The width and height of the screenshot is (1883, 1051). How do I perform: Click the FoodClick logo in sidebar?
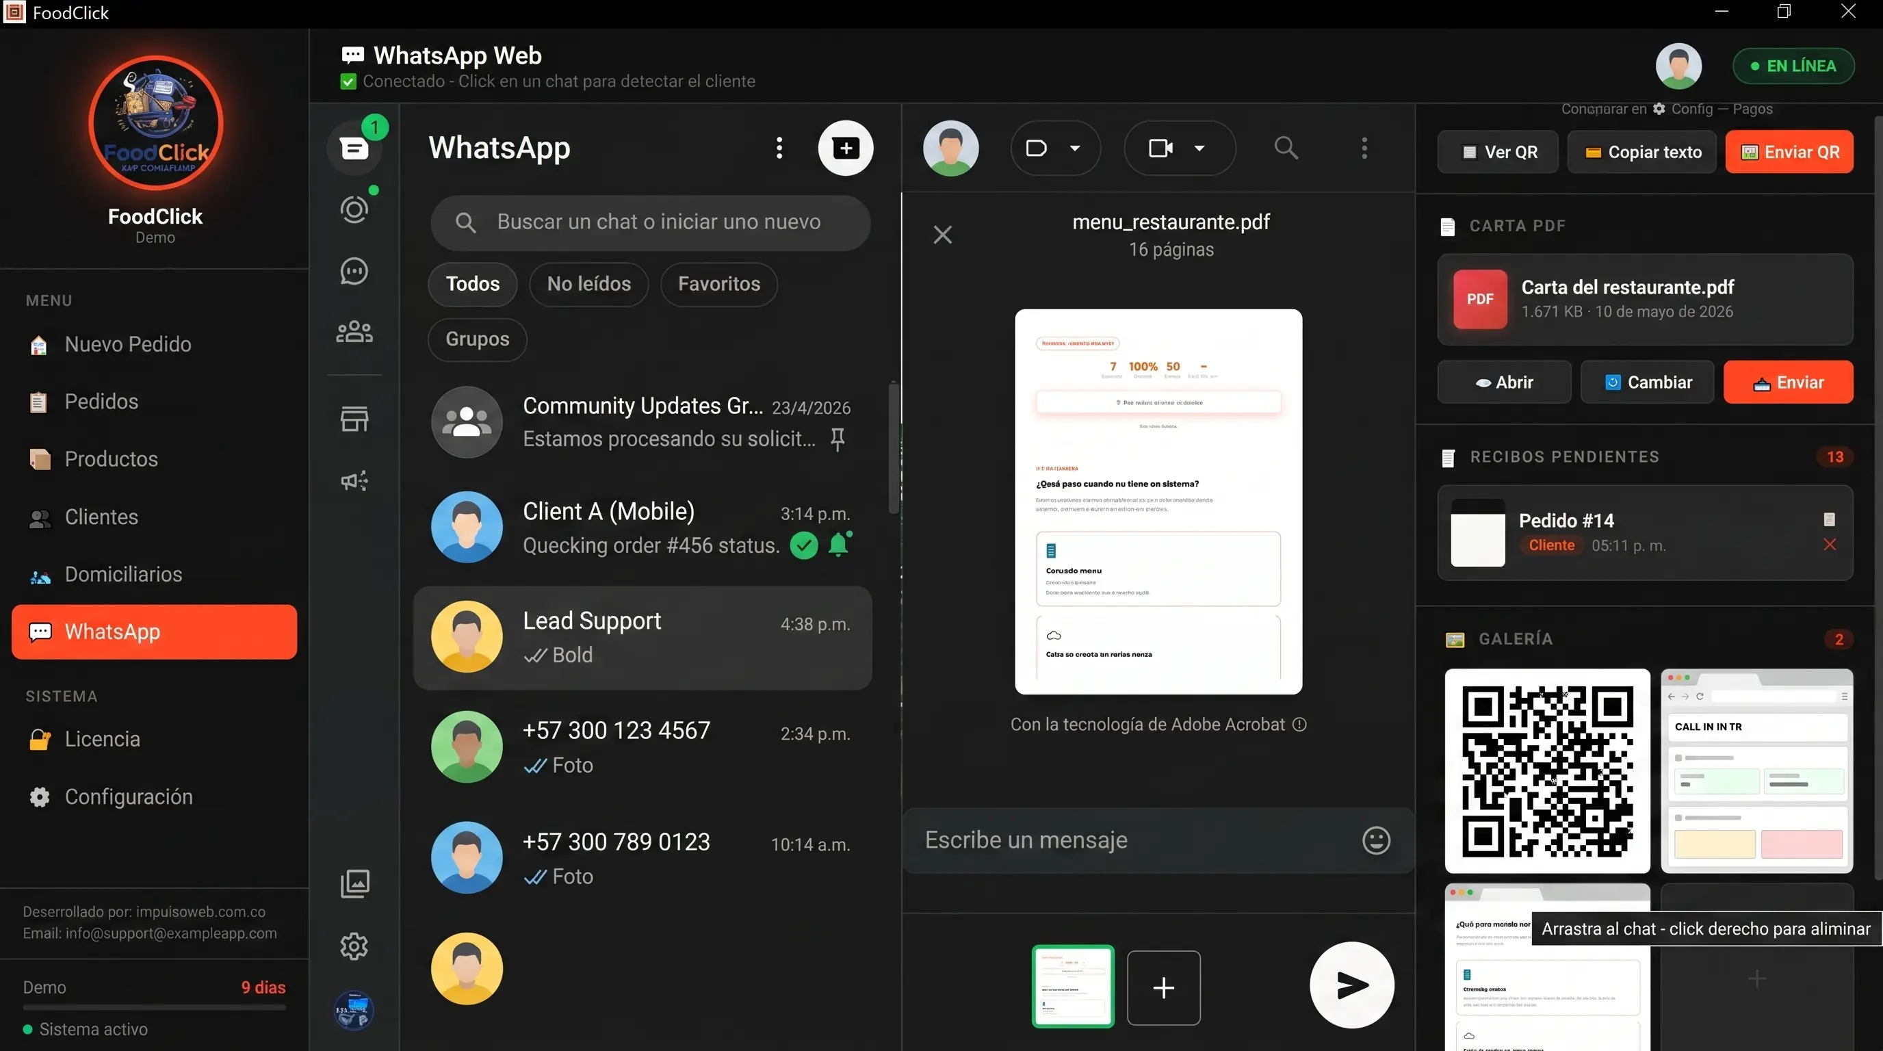156,122
